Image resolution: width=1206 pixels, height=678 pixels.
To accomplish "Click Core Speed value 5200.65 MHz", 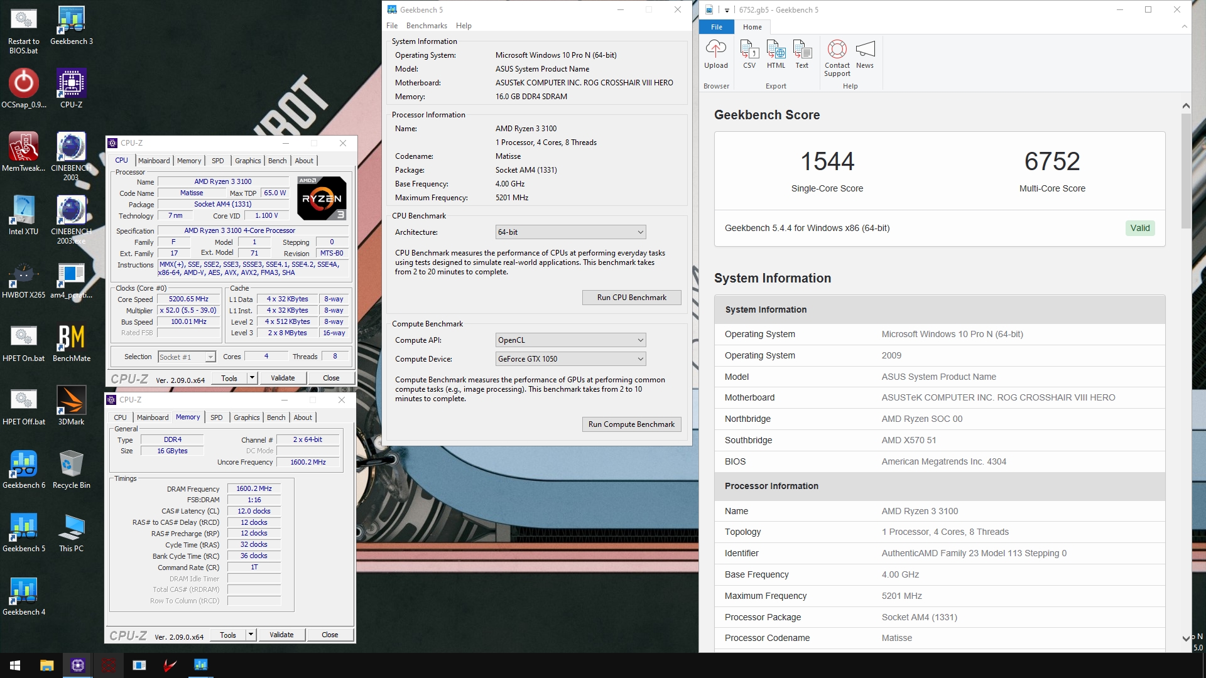I will click(188, 299).
